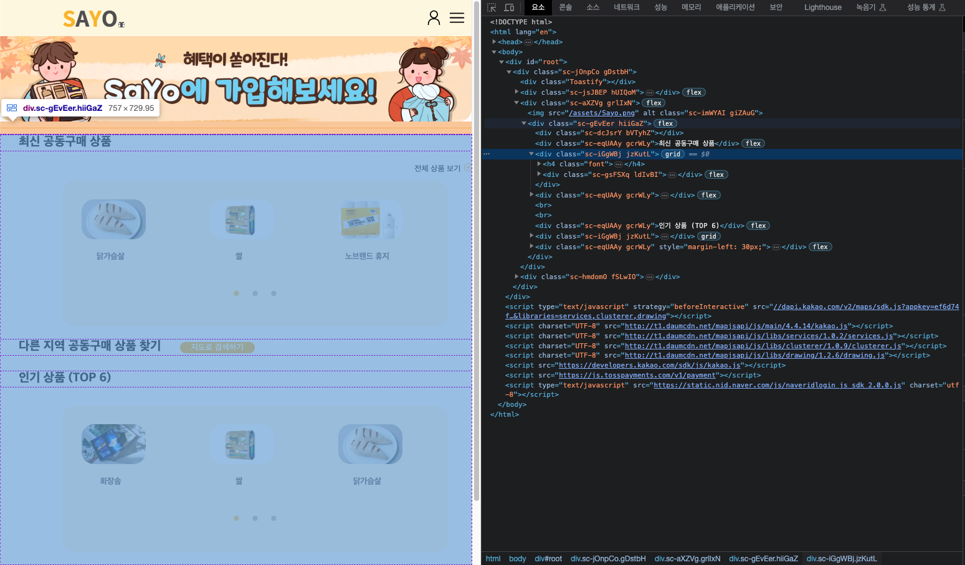Open the Lighthouse tab

click(822, 7)
